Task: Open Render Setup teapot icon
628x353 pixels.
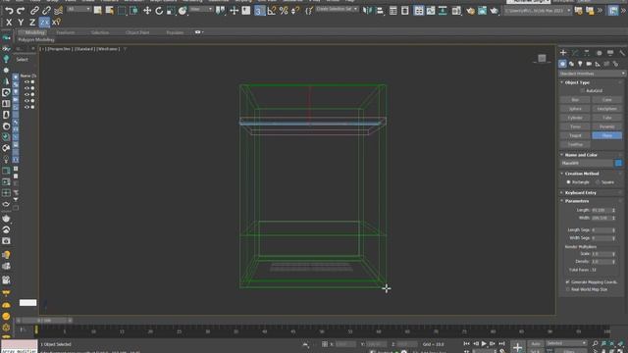Action: (x=470, y=11)
